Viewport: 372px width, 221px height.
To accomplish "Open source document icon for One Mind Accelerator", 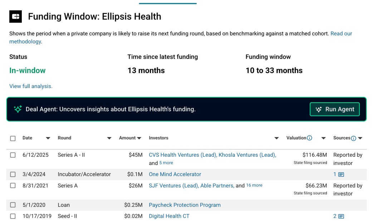I will [x=341, y=175].
